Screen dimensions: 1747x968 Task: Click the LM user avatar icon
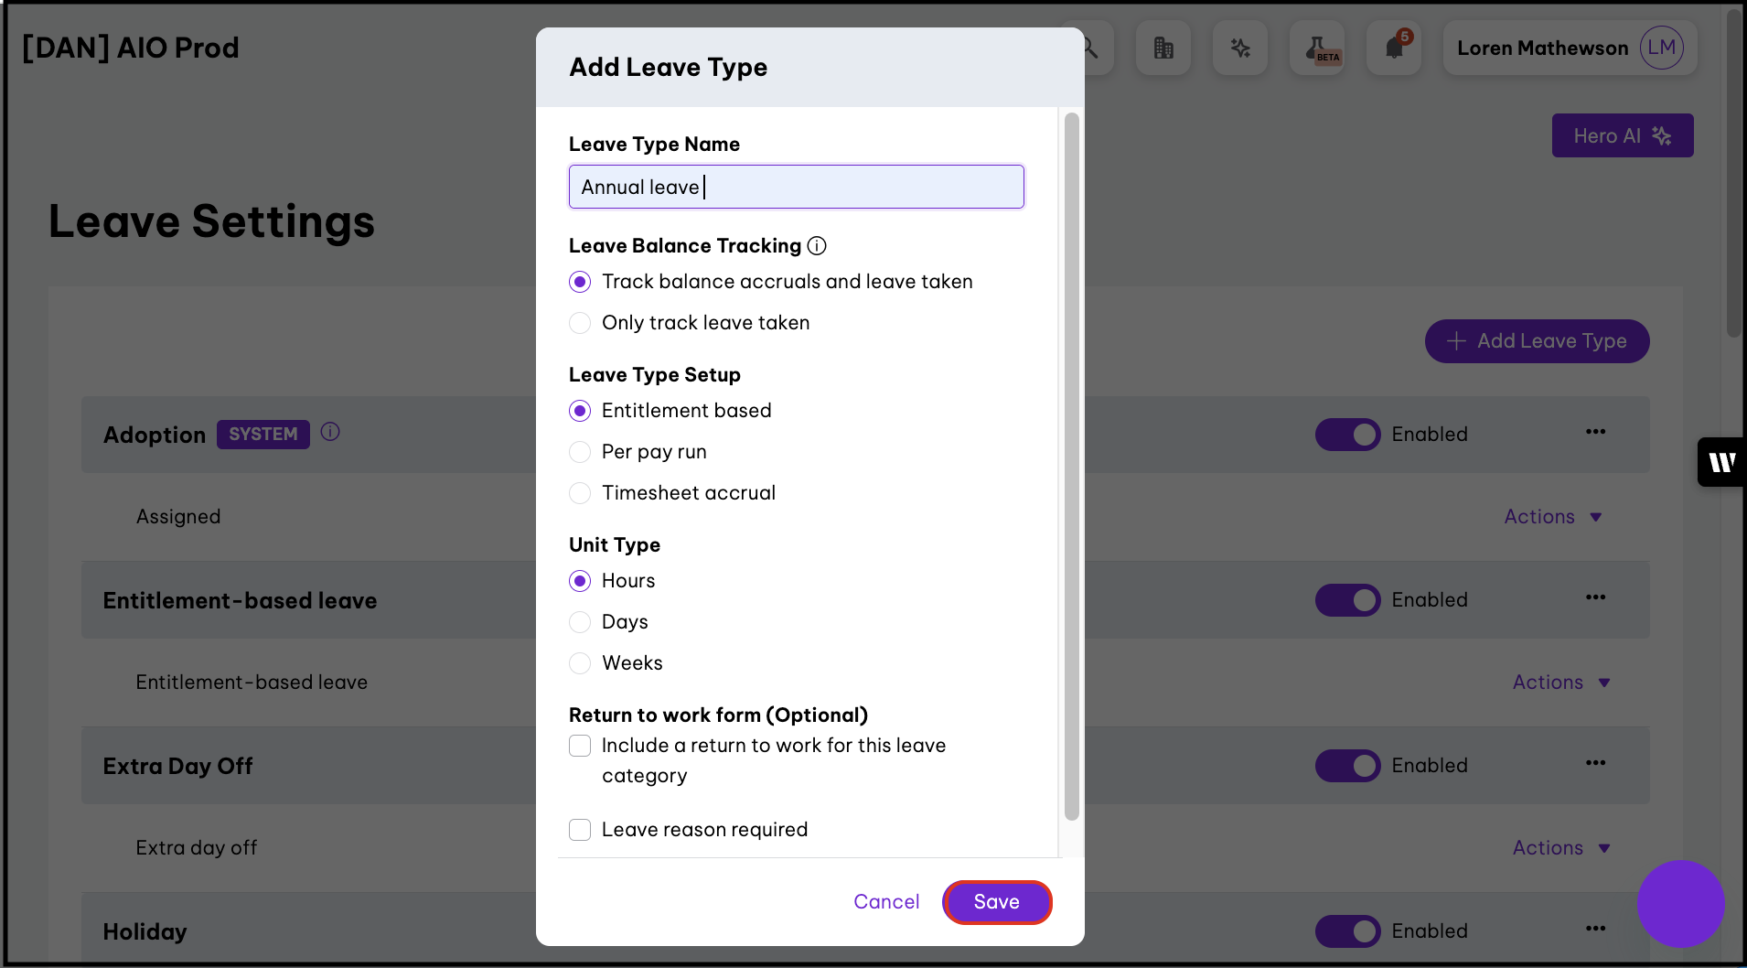click(1660, 48)
